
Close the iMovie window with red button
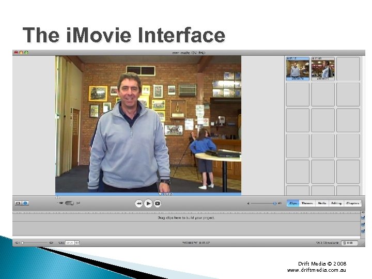(x=16, y=52)
